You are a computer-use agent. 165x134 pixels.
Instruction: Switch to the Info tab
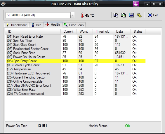(x=36, y=25)
